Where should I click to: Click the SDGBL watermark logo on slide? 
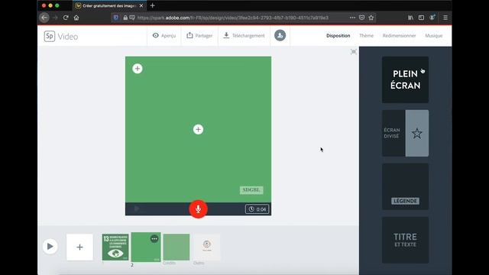point(251,190)
